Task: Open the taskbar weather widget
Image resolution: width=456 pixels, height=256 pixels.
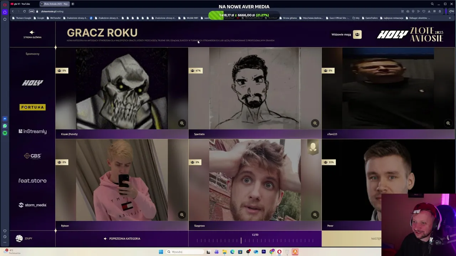Action: click(x=11, y=251)
